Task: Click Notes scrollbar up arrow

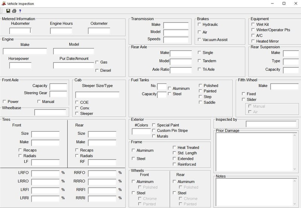Action: 295,181
